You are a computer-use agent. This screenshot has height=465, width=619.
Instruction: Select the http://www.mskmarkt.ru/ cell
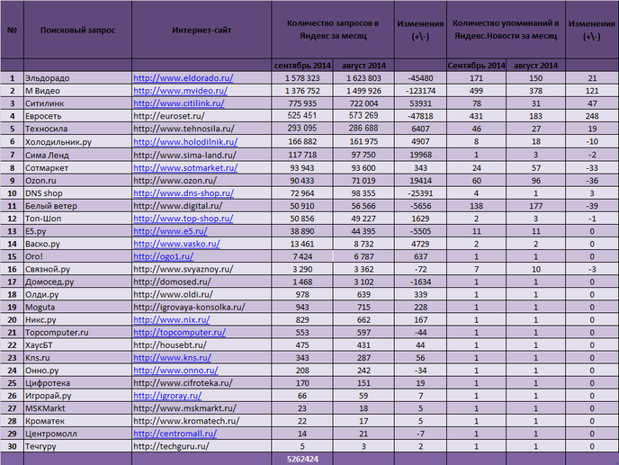[x=202, y=408]
